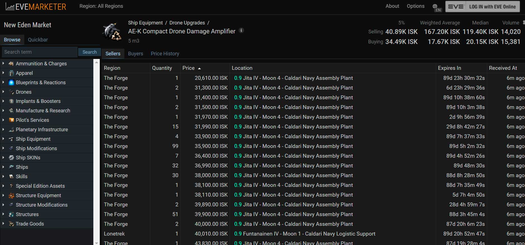The width and height of the screenshot is (525, 245).
Task: Switch to the Buyers tab
Action: coord(135,54)
